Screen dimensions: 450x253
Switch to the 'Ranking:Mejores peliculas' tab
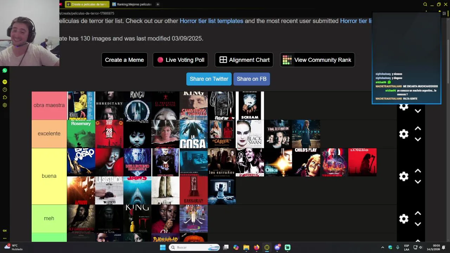click(132, 4)
